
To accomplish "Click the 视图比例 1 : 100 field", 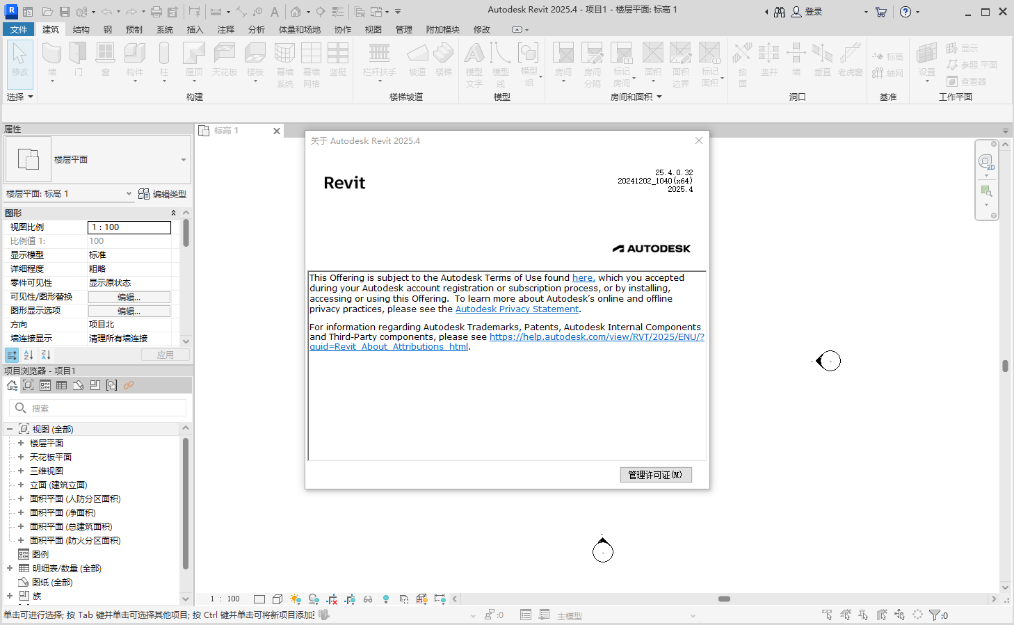I will [129, 227].
